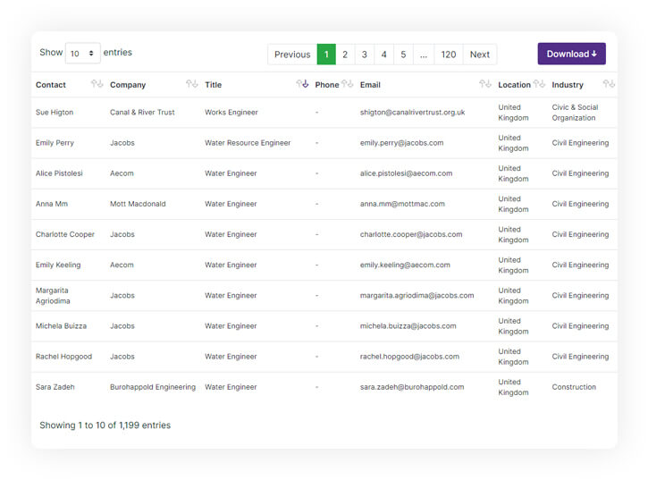Click email shigton@canalrivertrust.org.uk
Viewport: 648px width, 480px height.
pos(412,112)
